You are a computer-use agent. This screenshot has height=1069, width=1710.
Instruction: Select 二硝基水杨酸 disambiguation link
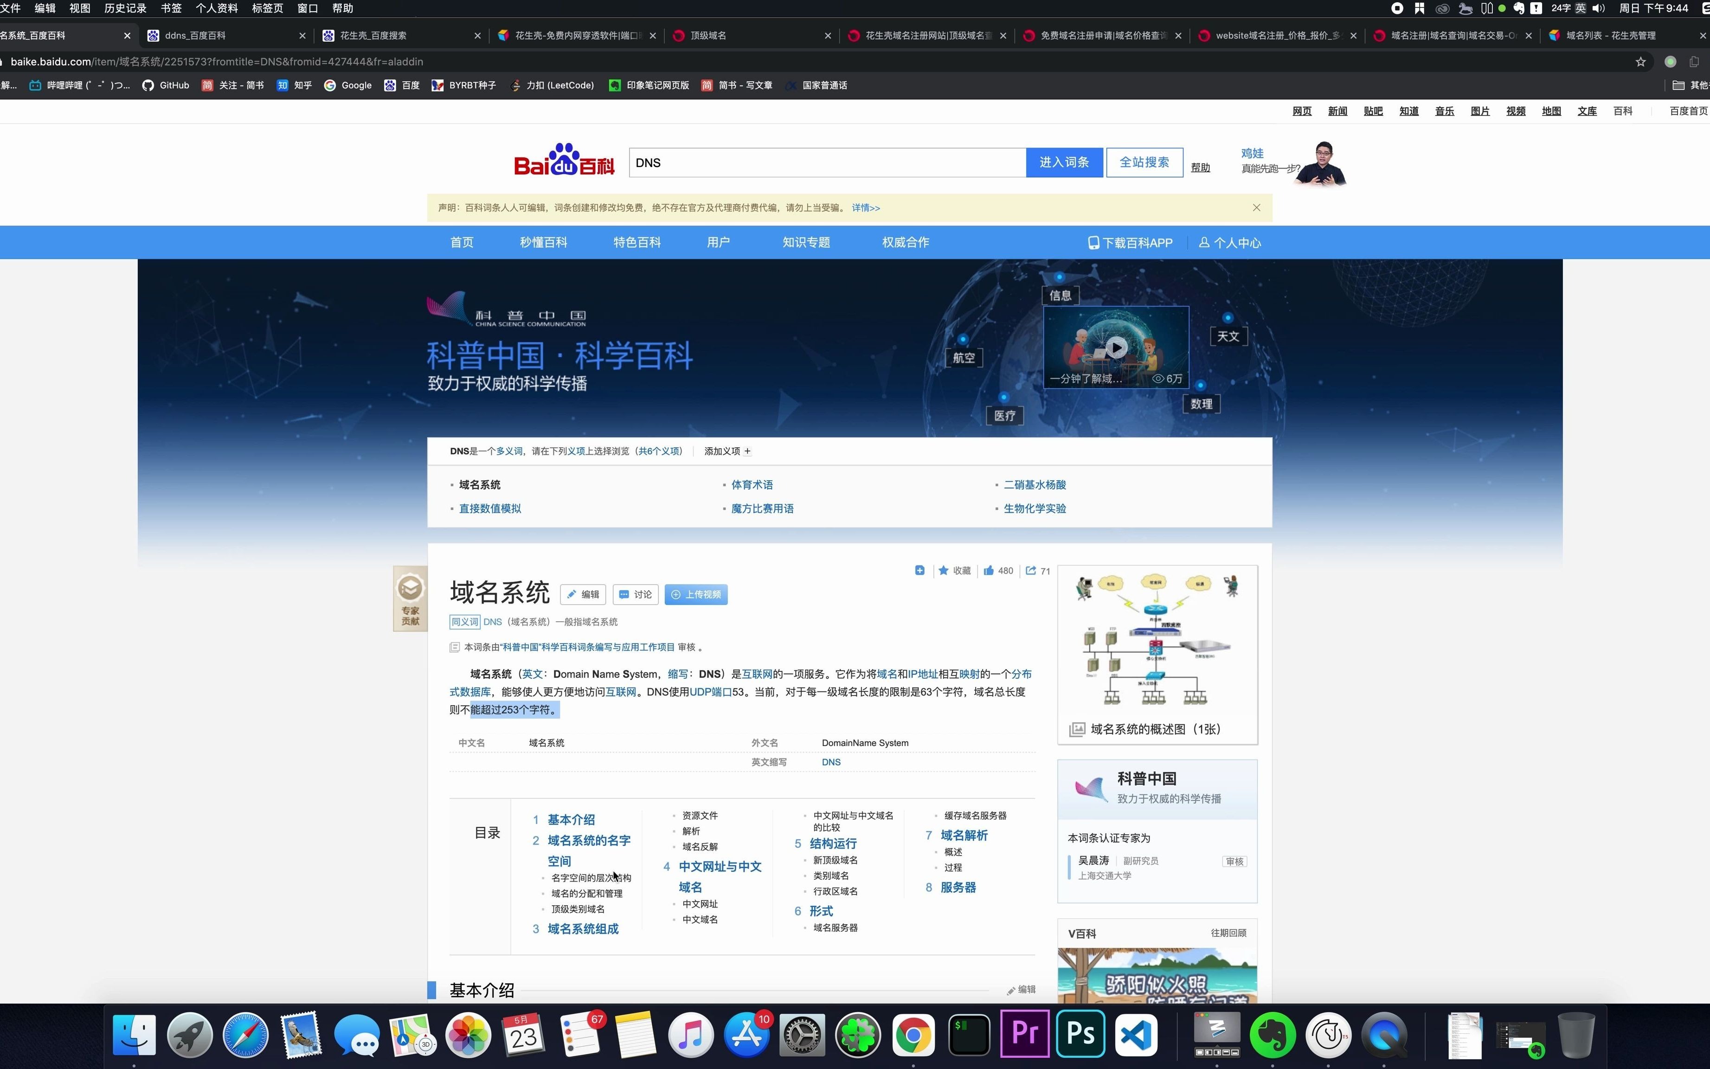pyautogui.click(x=1035, y=485)
